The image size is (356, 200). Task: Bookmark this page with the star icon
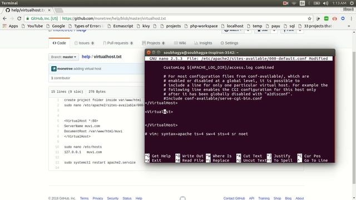click(309, 18)
